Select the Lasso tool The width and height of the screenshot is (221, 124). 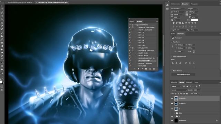click(x=2, y=13)
